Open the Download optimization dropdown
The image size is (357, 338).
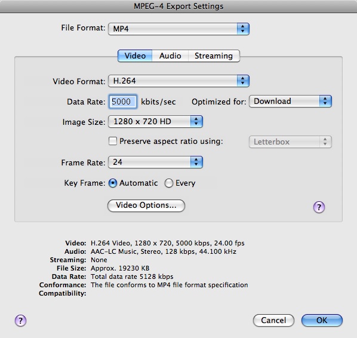[290, 101]
